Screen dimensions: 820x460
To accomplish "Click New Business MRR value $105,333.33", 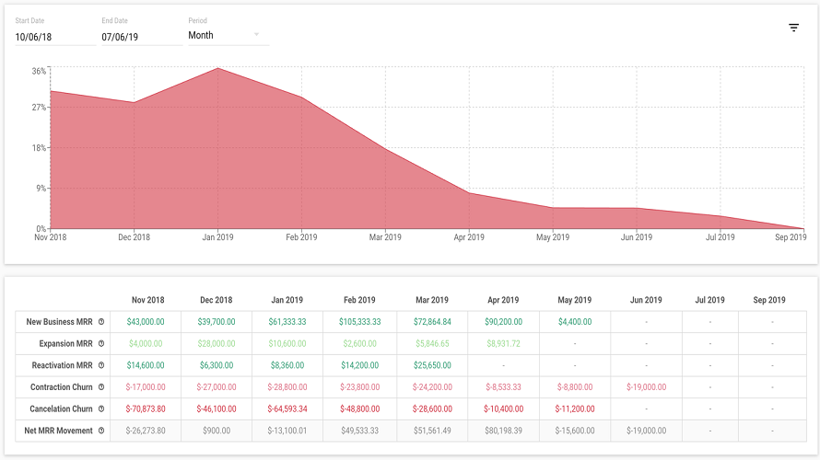I will click(360, 322).
